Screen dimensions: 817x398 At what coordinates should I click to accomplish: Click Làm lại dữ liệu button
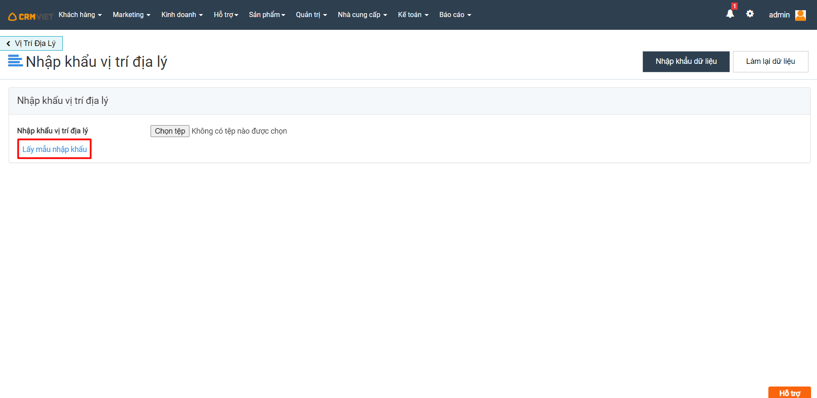coord(770,62)
